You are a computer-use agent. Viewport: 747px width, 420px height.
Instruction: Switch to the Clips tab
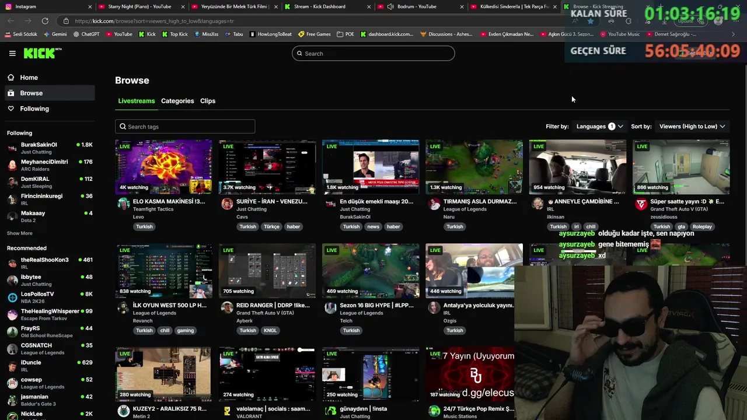click(x=208, y=101)
